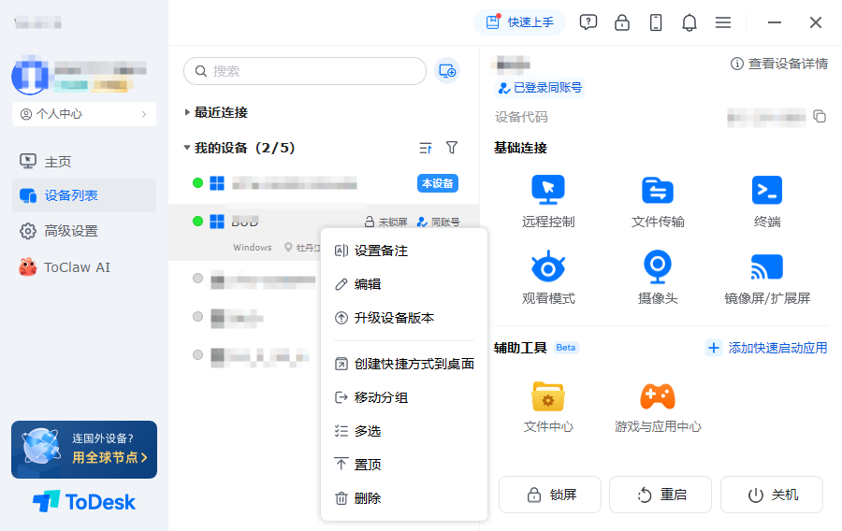842x531 pixels.
Task: Click the 未锁屏 status label
Action: click(386, 222)
